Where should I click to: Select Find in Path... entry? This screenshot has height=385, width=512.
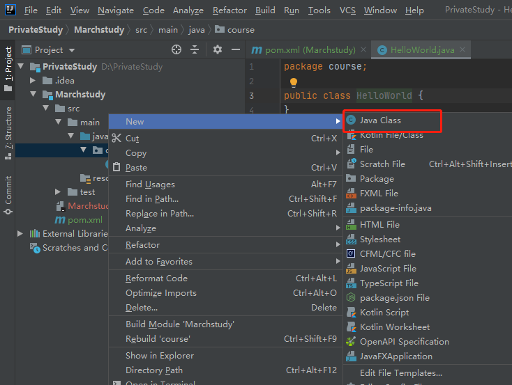[225, 199]
